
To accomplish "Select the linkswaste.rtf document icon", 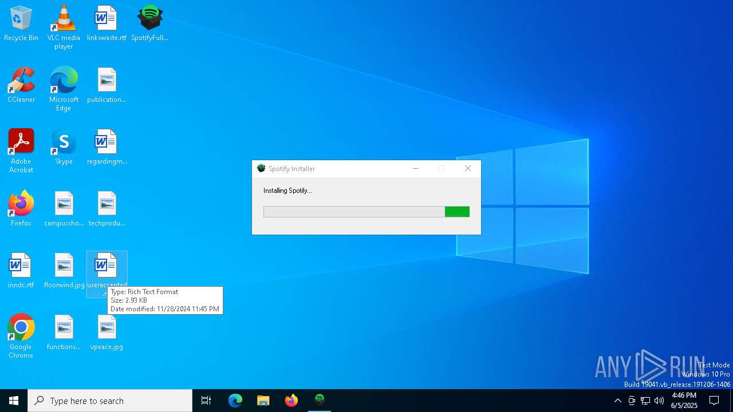I will [107, 24].
